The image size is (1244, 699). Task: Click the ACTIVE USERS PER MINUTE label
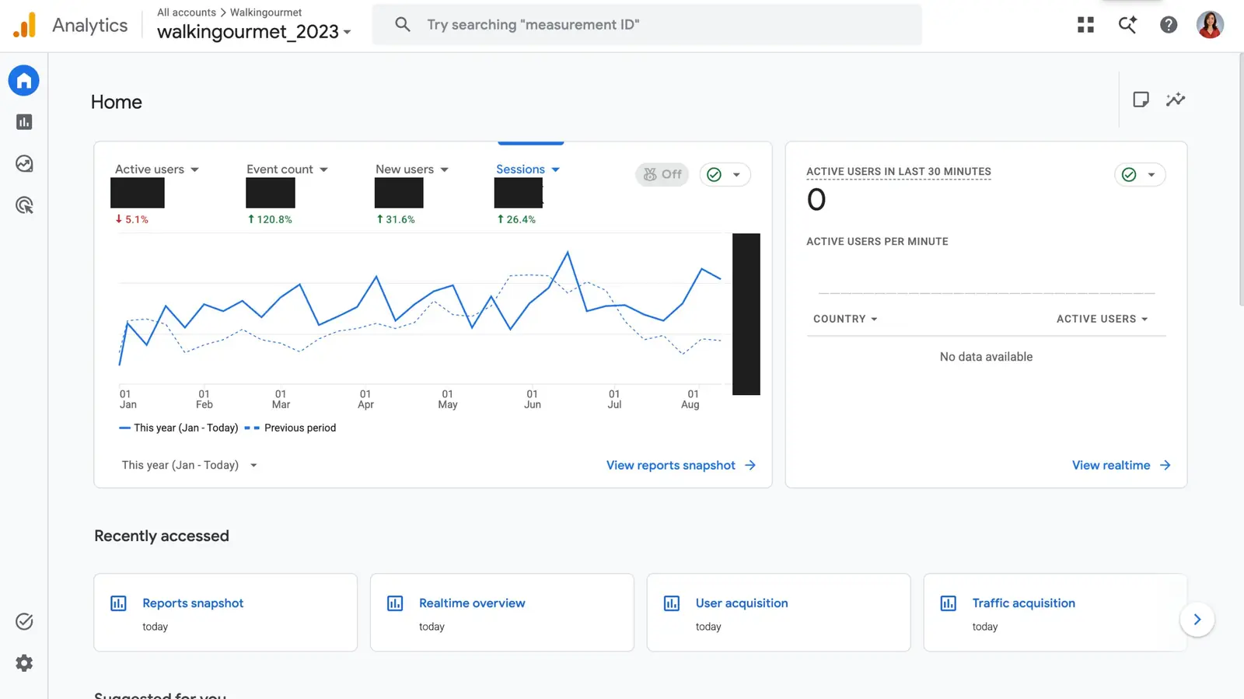(877, 242)
